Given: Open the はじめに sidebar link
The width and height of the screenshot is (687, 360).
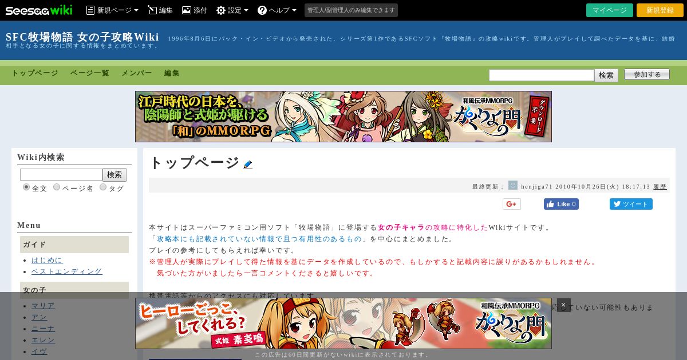Looking at the screenshot, I should (x=47, y=260).
